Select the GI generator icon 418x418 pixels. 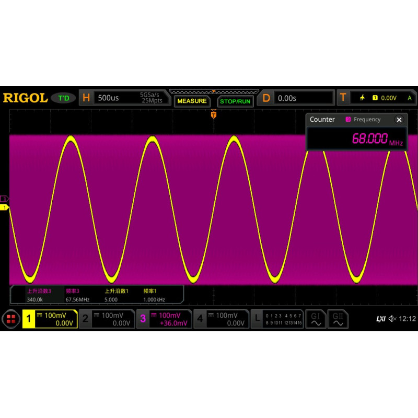click(316, 319)
